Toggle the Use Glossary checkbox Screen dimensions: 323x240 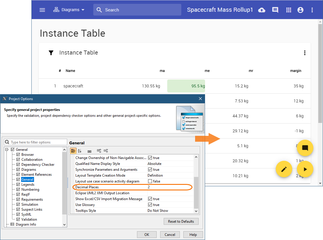pyautogui.click(x=150, y=205)
